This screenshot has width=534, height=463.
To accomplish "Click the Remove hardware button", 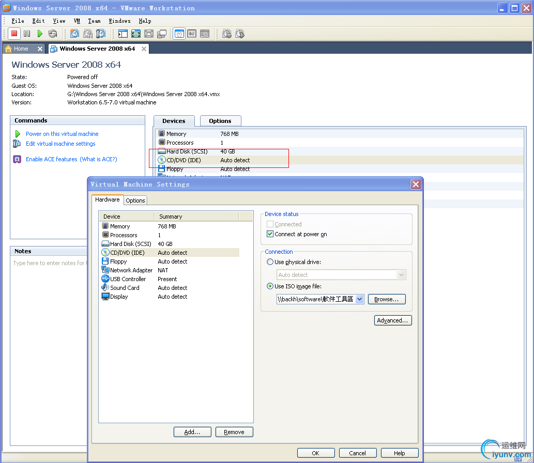I will (234, 432).
